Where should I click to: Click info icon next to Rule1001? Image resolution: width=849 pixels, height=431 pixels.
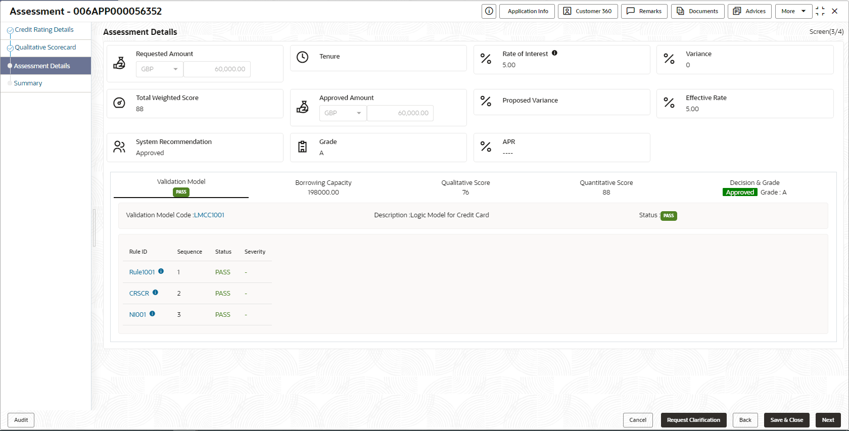click(161, 271)
